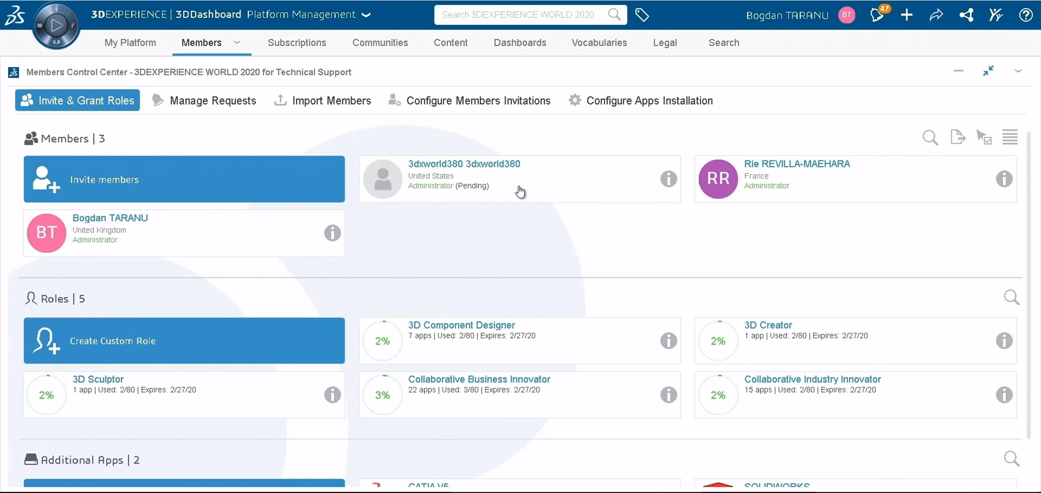Open the help question mark icon

click(x=1025, y=15)
